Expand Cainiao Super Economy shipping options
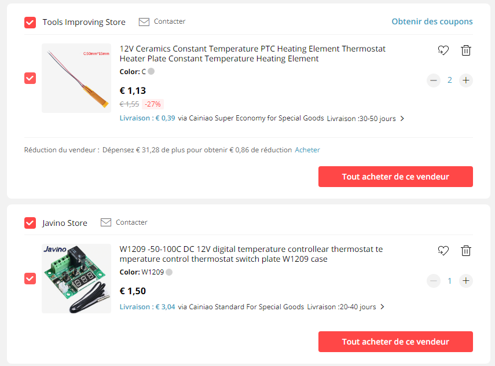 [402, 119]
